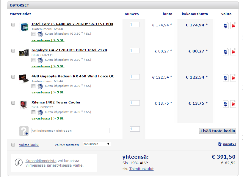243x177 pixels.
Task: Click the info icon beside coupon notice
Action: (19, 162)
